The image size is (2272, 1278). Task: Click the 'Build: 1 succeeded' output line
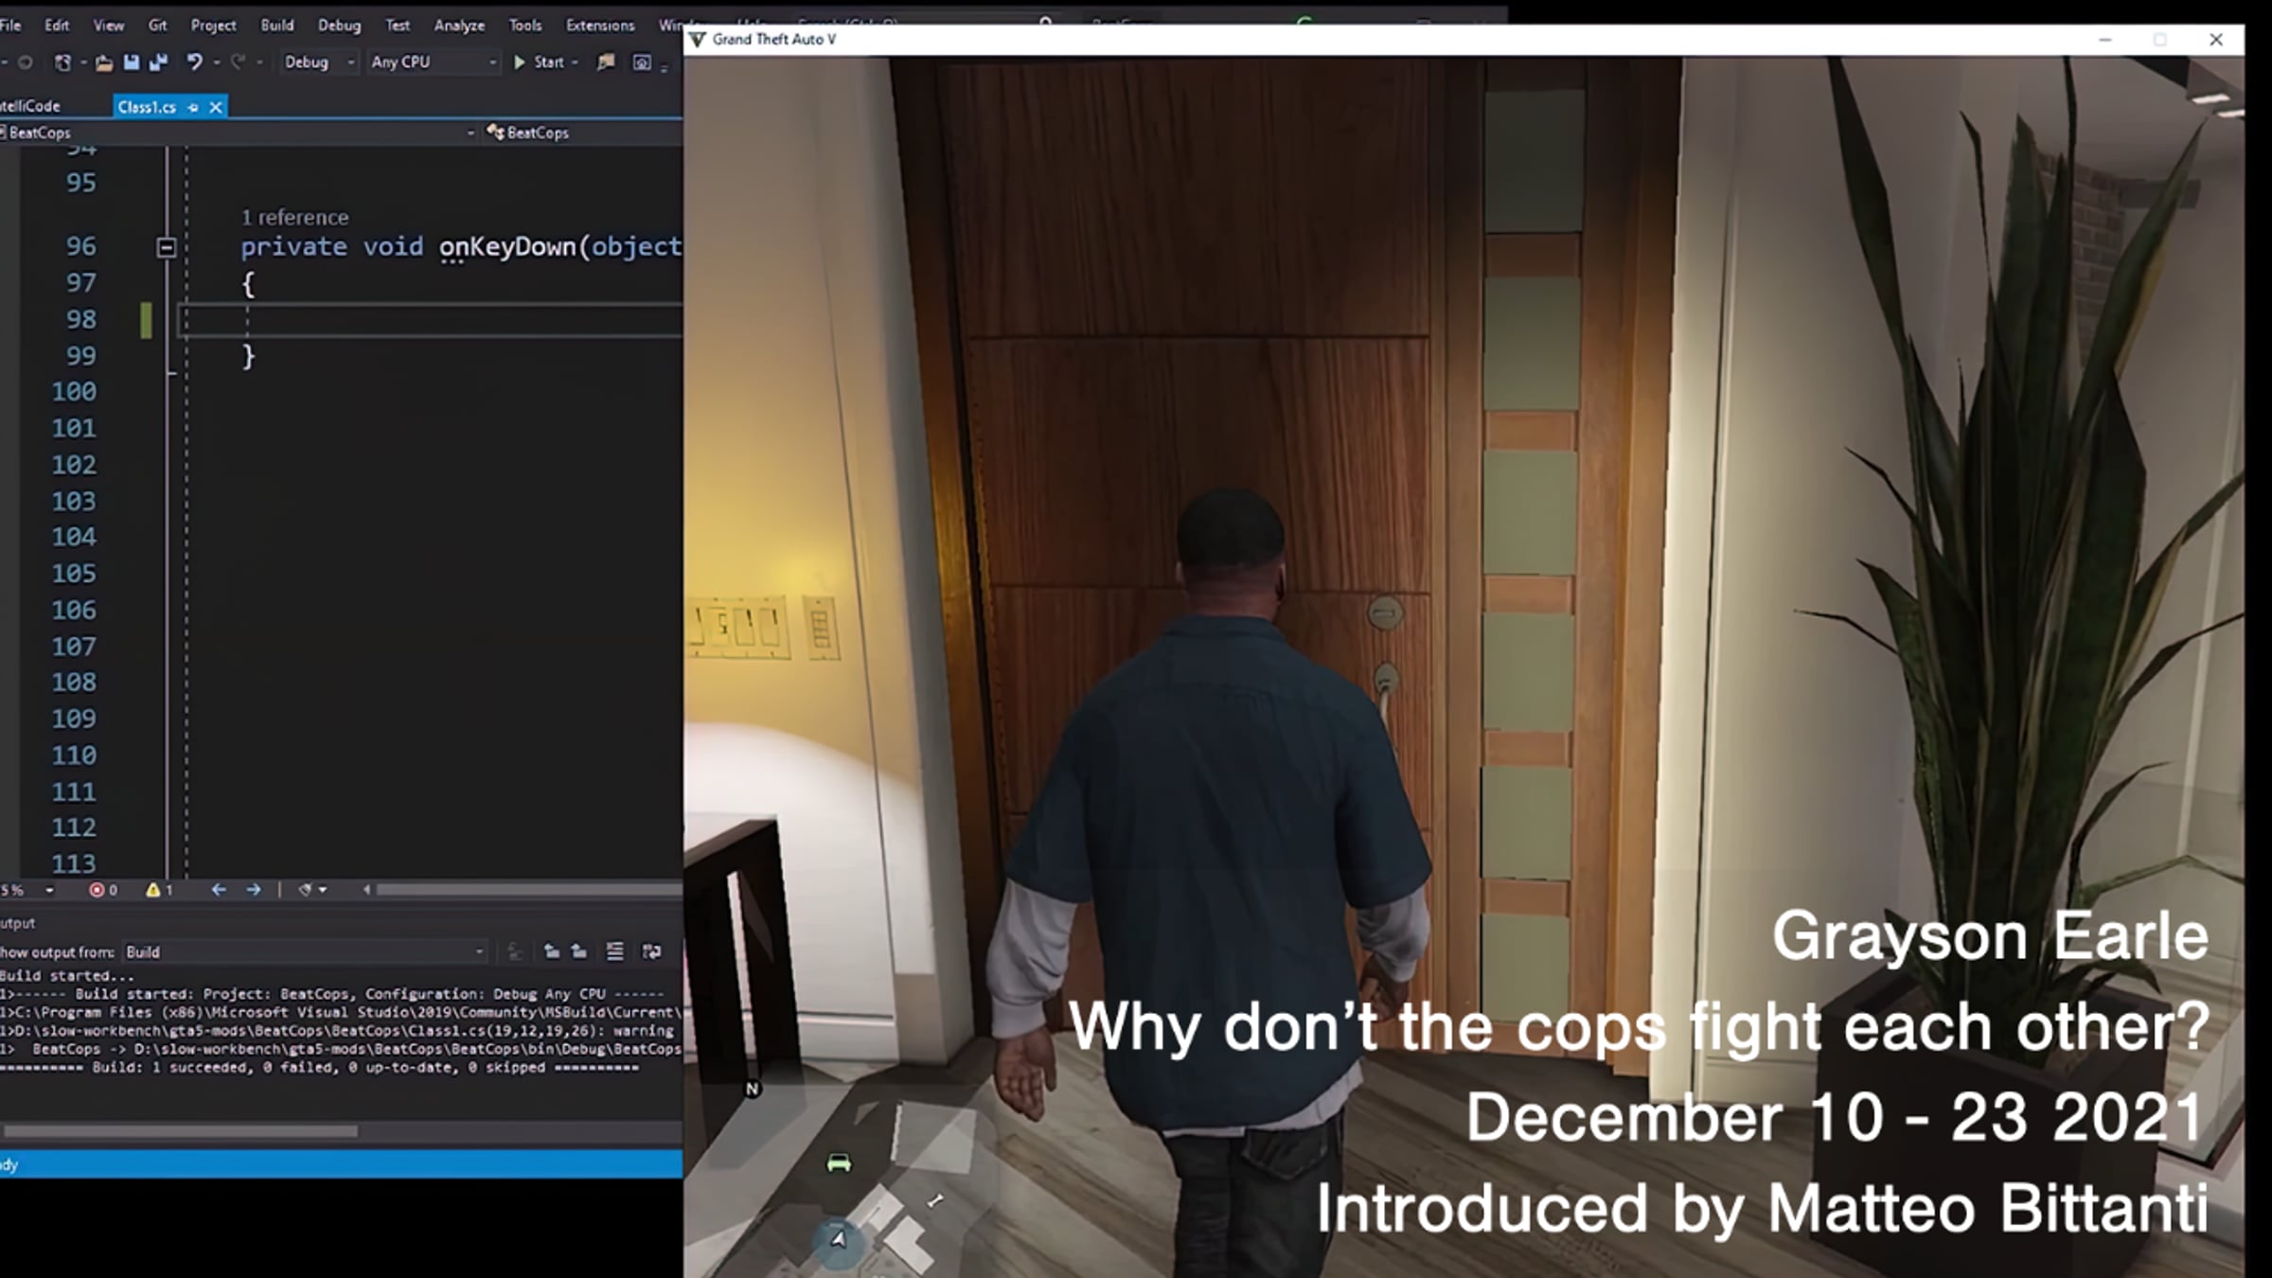coord(320,1068)
